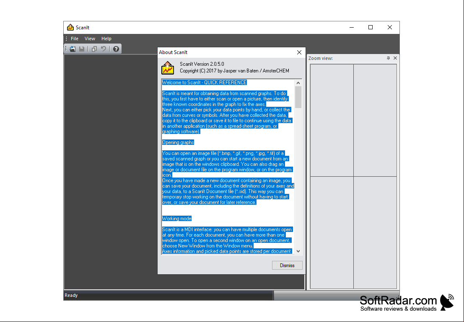The width and height of the screenshot is (464, 322).
Task: Click the scroll up arrow in reference text
Action: click(x=298, y=83)
